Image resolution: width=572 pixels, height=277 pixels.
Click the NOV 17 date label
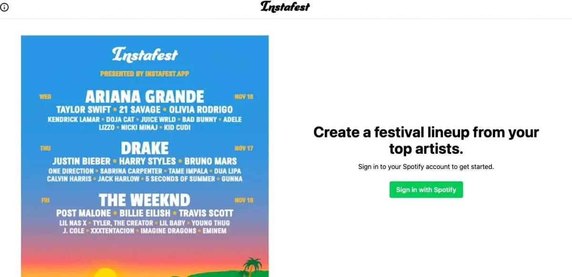click(244, 148)
